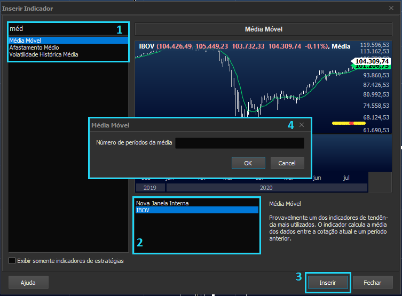Click the 93.860,53 price axis value
This screenshot has width=402, height=296.
coord(376,75)
